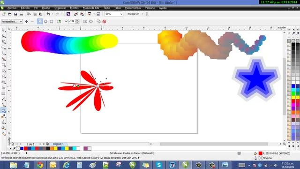This screenshot has height=169, width=300.
Task: Select the Zoom magnifier tool
Action: click(x=3, y=47)
